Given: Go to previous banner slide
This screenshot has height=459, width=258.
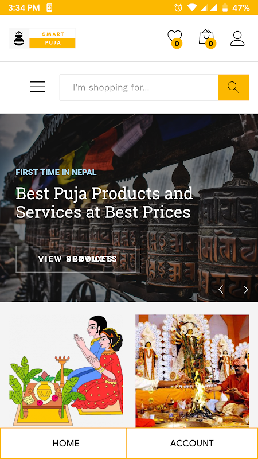Looking at the screenshot, I should tap(221, 290).
